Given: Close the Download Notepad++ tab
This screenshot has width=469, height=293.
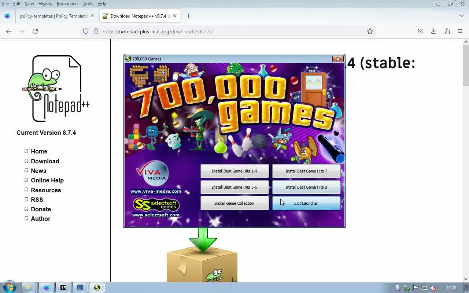Looking at the screenshot, I should tap(175, 16).
